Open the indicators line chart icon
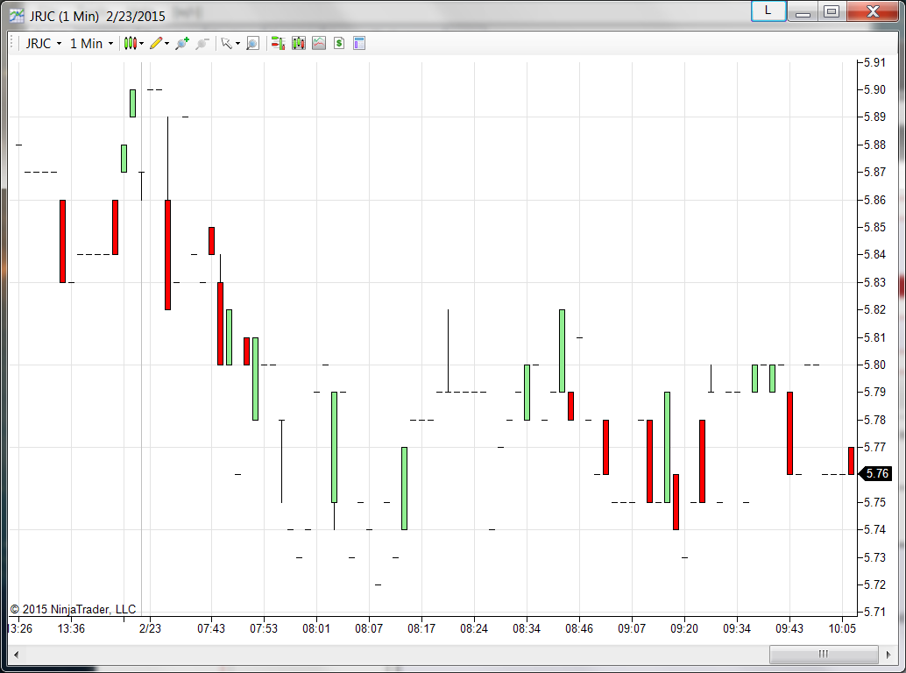 [x=319, y=43]
